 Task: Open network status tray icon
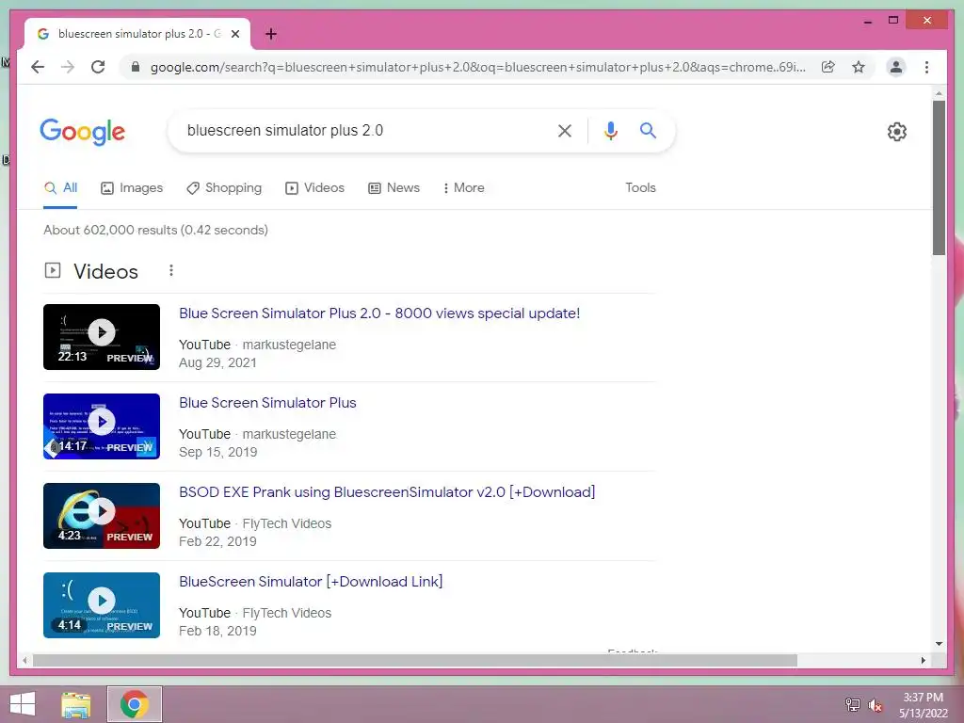[x=853, y=704]
